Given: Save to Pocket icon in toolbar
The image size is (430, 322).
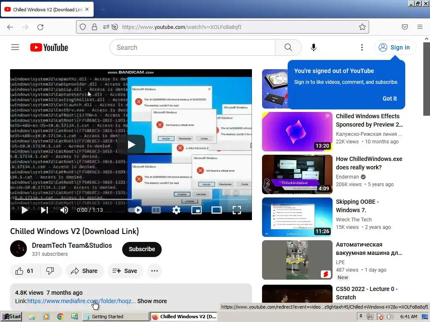Looking at the screenshot, I should pyautogui.click(x=405, y=27).
